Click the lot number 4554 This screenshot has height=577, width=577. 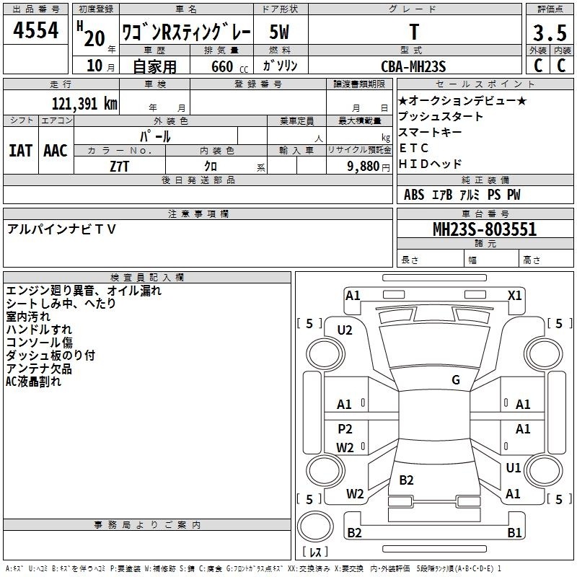point(36,30)
